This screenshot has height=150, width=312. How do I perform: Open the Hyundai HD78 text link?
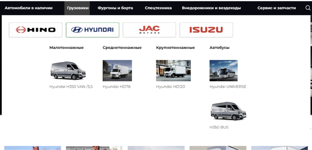[116, 87]
